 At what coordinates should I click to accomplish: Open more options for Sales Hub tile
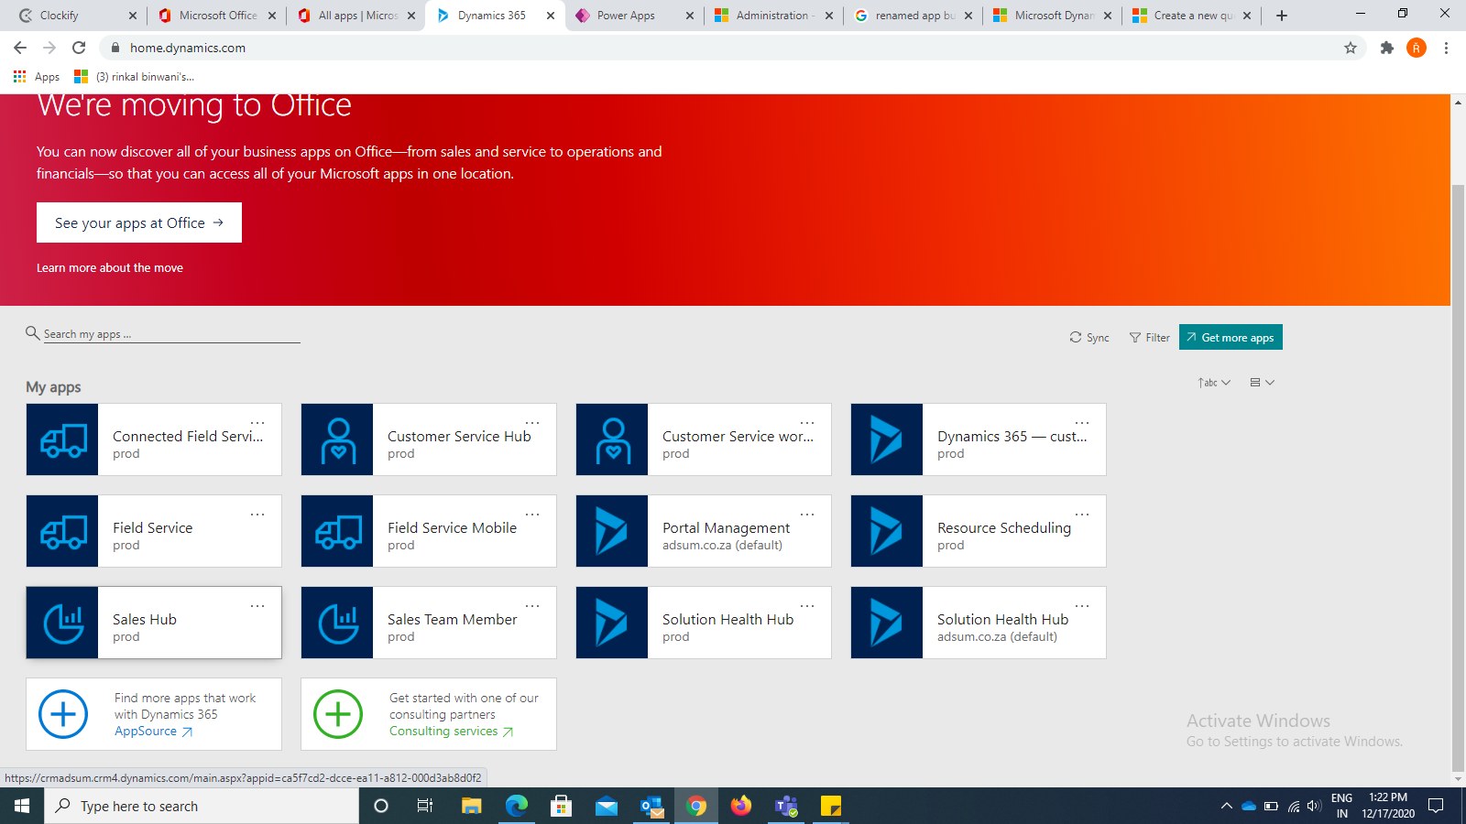tap(257, 606)
